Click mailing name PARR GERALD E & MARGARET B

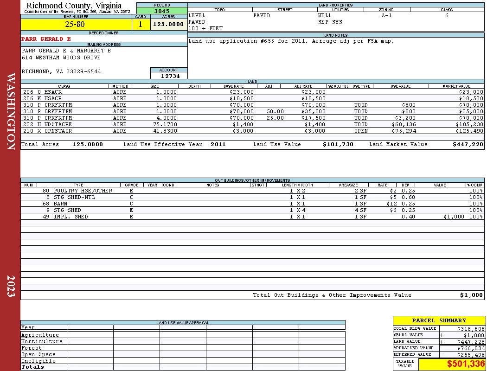click(x=66, y=51)
